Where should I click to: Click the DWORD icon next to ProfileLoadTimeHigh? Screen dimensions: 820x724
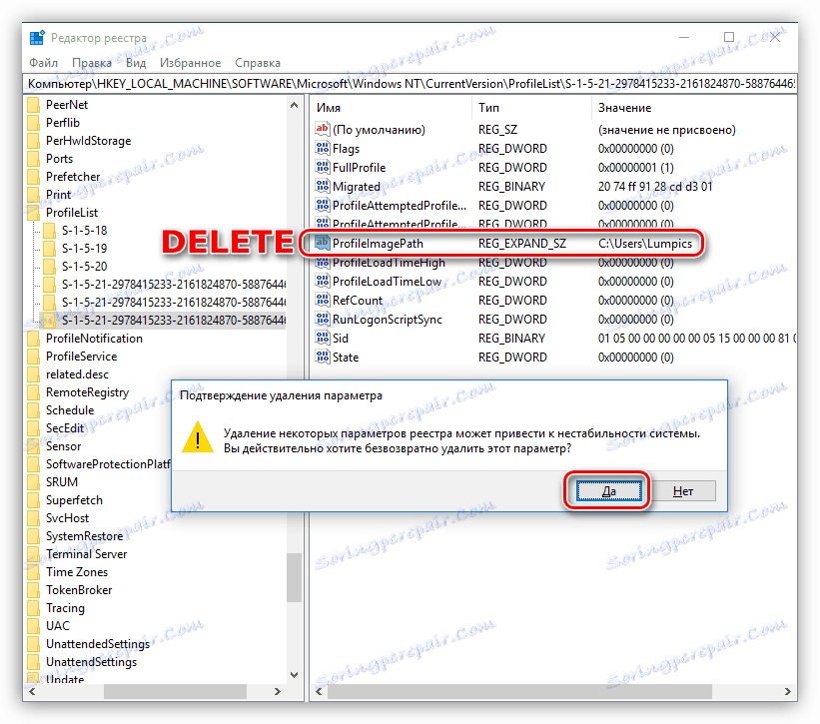pyautogui.click(x=323, y=262)
